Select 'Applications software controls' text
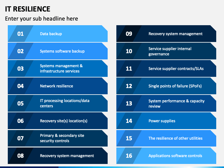224x168 pixels. click(175, 156)
